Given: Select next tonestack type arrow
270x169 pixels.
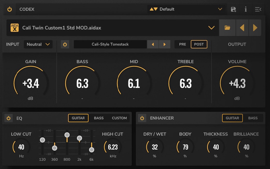Looking at the screenshot, I should [164, 44].
